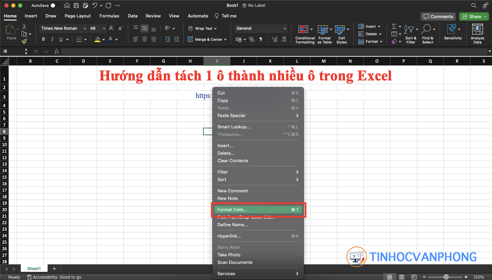Image resolution: width=492 pixels, height=280 pixels.
Task: Decrease font size with the small A icon
Action: click(120, 28)
